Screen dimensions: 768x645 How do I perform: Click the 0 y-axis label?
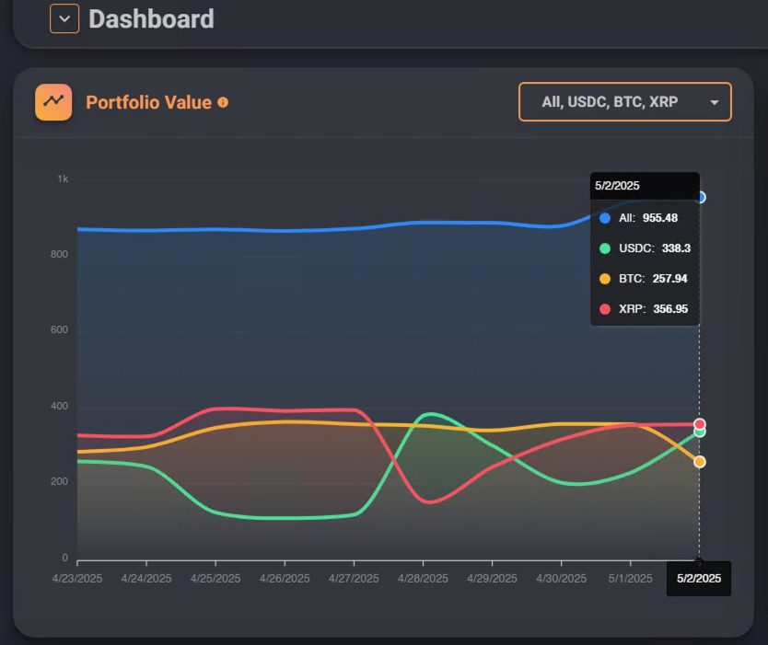tap(65, 558)
